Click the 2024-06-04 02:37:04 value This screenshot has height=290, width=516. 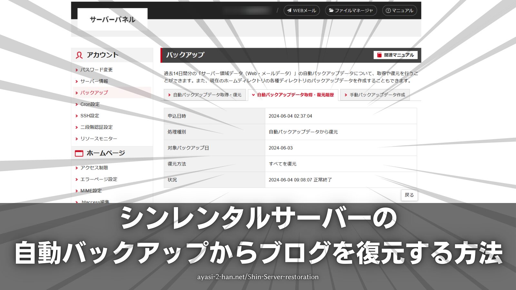click(x=290, y=116)
